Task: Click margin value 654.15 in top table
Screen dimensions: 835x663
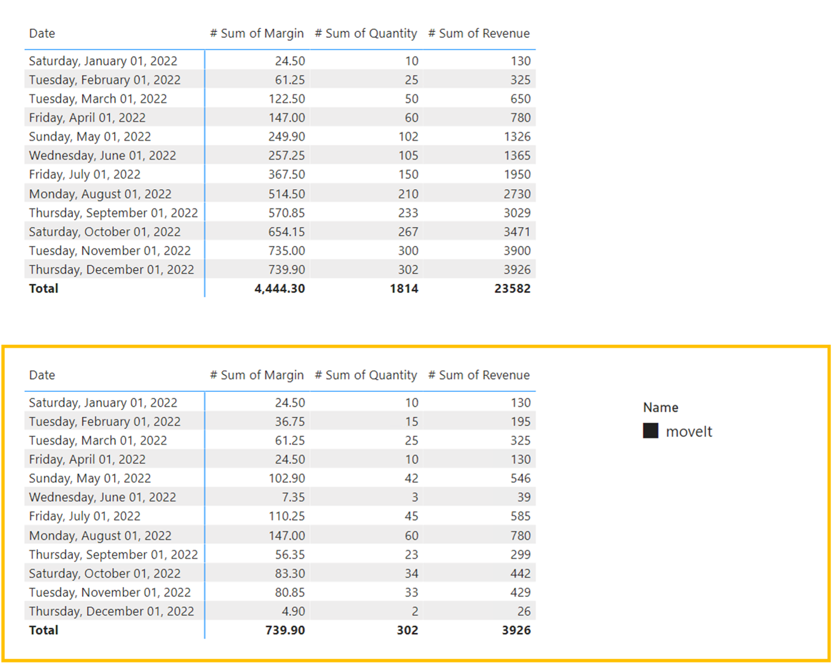Action: (287, 231)
